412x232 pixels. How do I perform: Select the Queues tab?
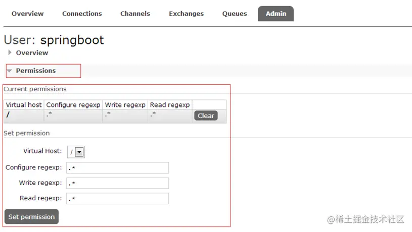pos(235,14)
